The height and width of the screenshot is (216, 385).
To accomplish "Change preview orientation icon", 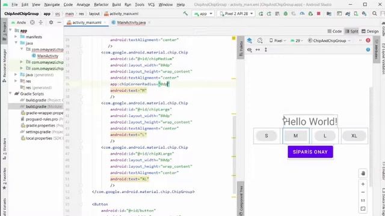I will tap(260, 40).
